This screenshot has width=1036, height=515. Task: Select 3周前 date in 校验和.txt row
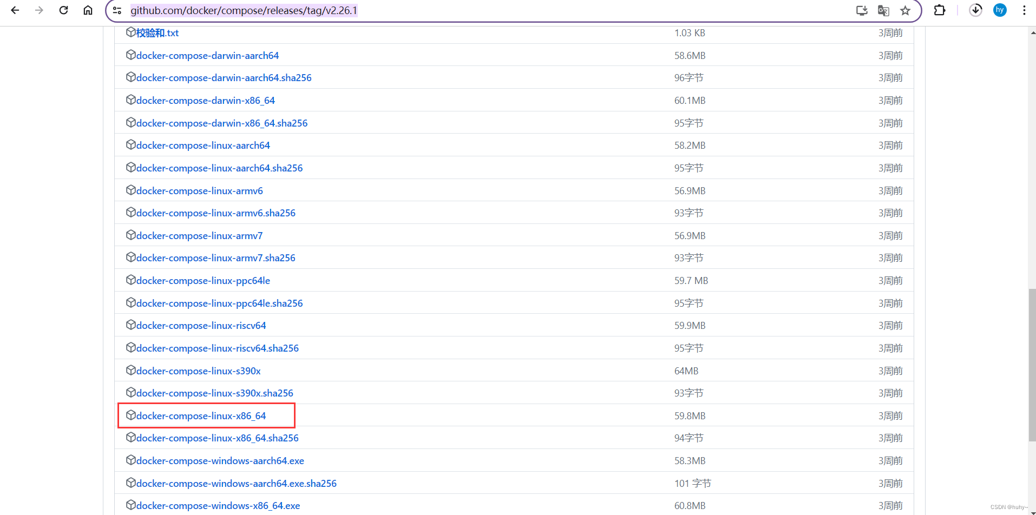pos(890,33)
